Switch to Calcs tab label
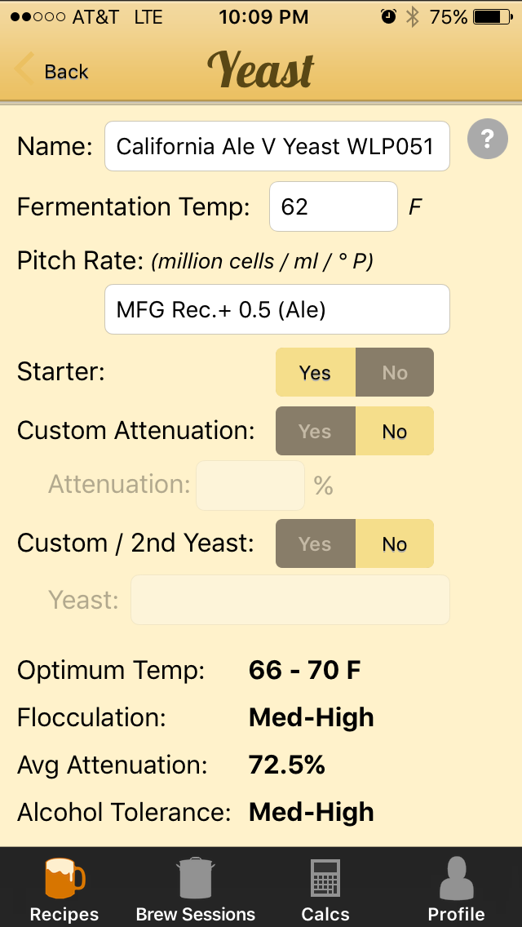This screenshot has height=927, width=522. 325,914
